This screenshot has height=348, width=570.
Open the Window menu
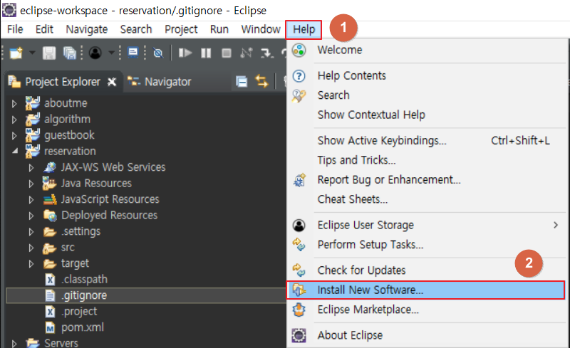(261, 29)
